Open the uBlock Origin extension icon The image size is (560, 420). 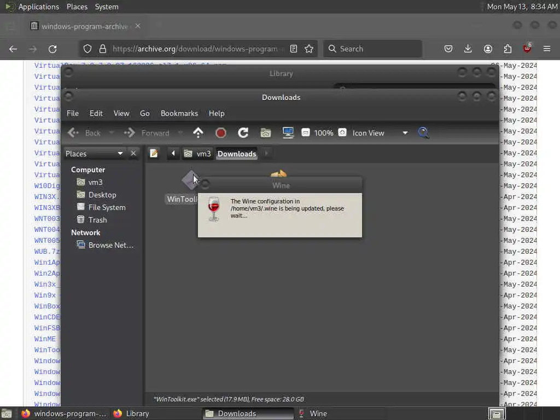point(527,48)
